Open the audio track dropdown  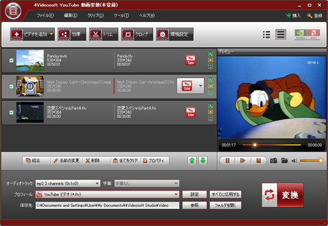[x=68, y=183]
